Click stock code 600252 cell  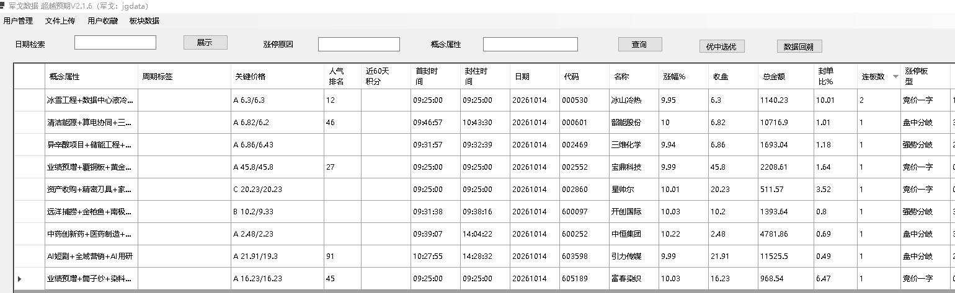(x=584, y=234)
